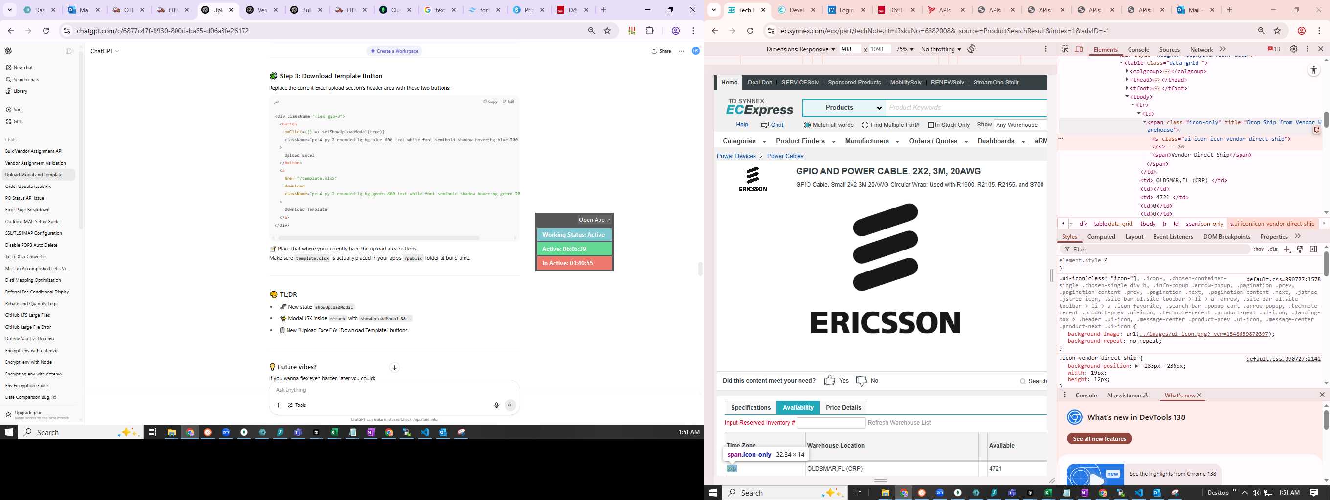
Task: Click the What's new panel scrollbar thumb
Action: pyautogui.click(x=1326, y=419)
